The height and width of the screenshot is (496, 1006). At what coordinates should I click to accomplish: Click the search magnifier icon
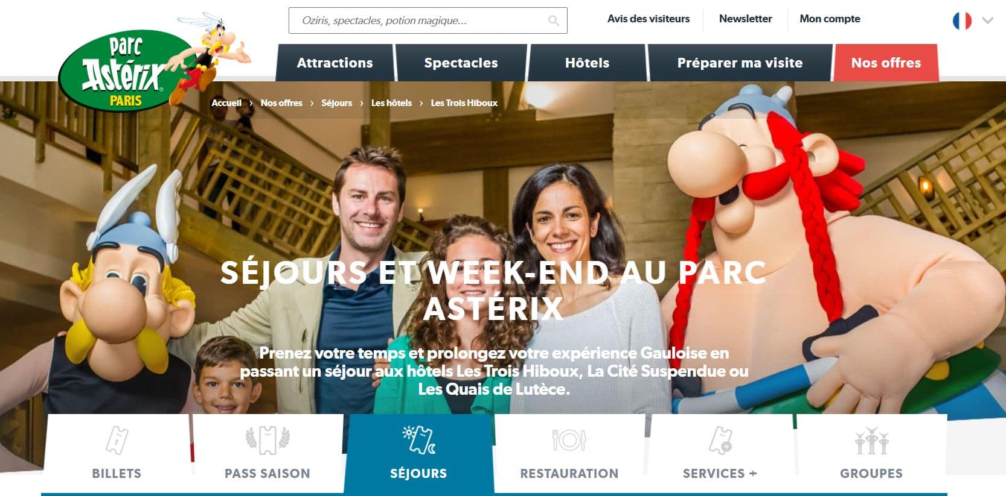pyautogui.click(x=553, y=21)
